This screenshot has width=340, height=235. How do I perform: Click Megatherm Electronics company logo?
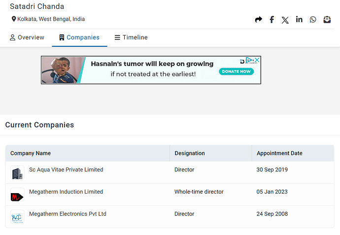click(x=17, y=217)
